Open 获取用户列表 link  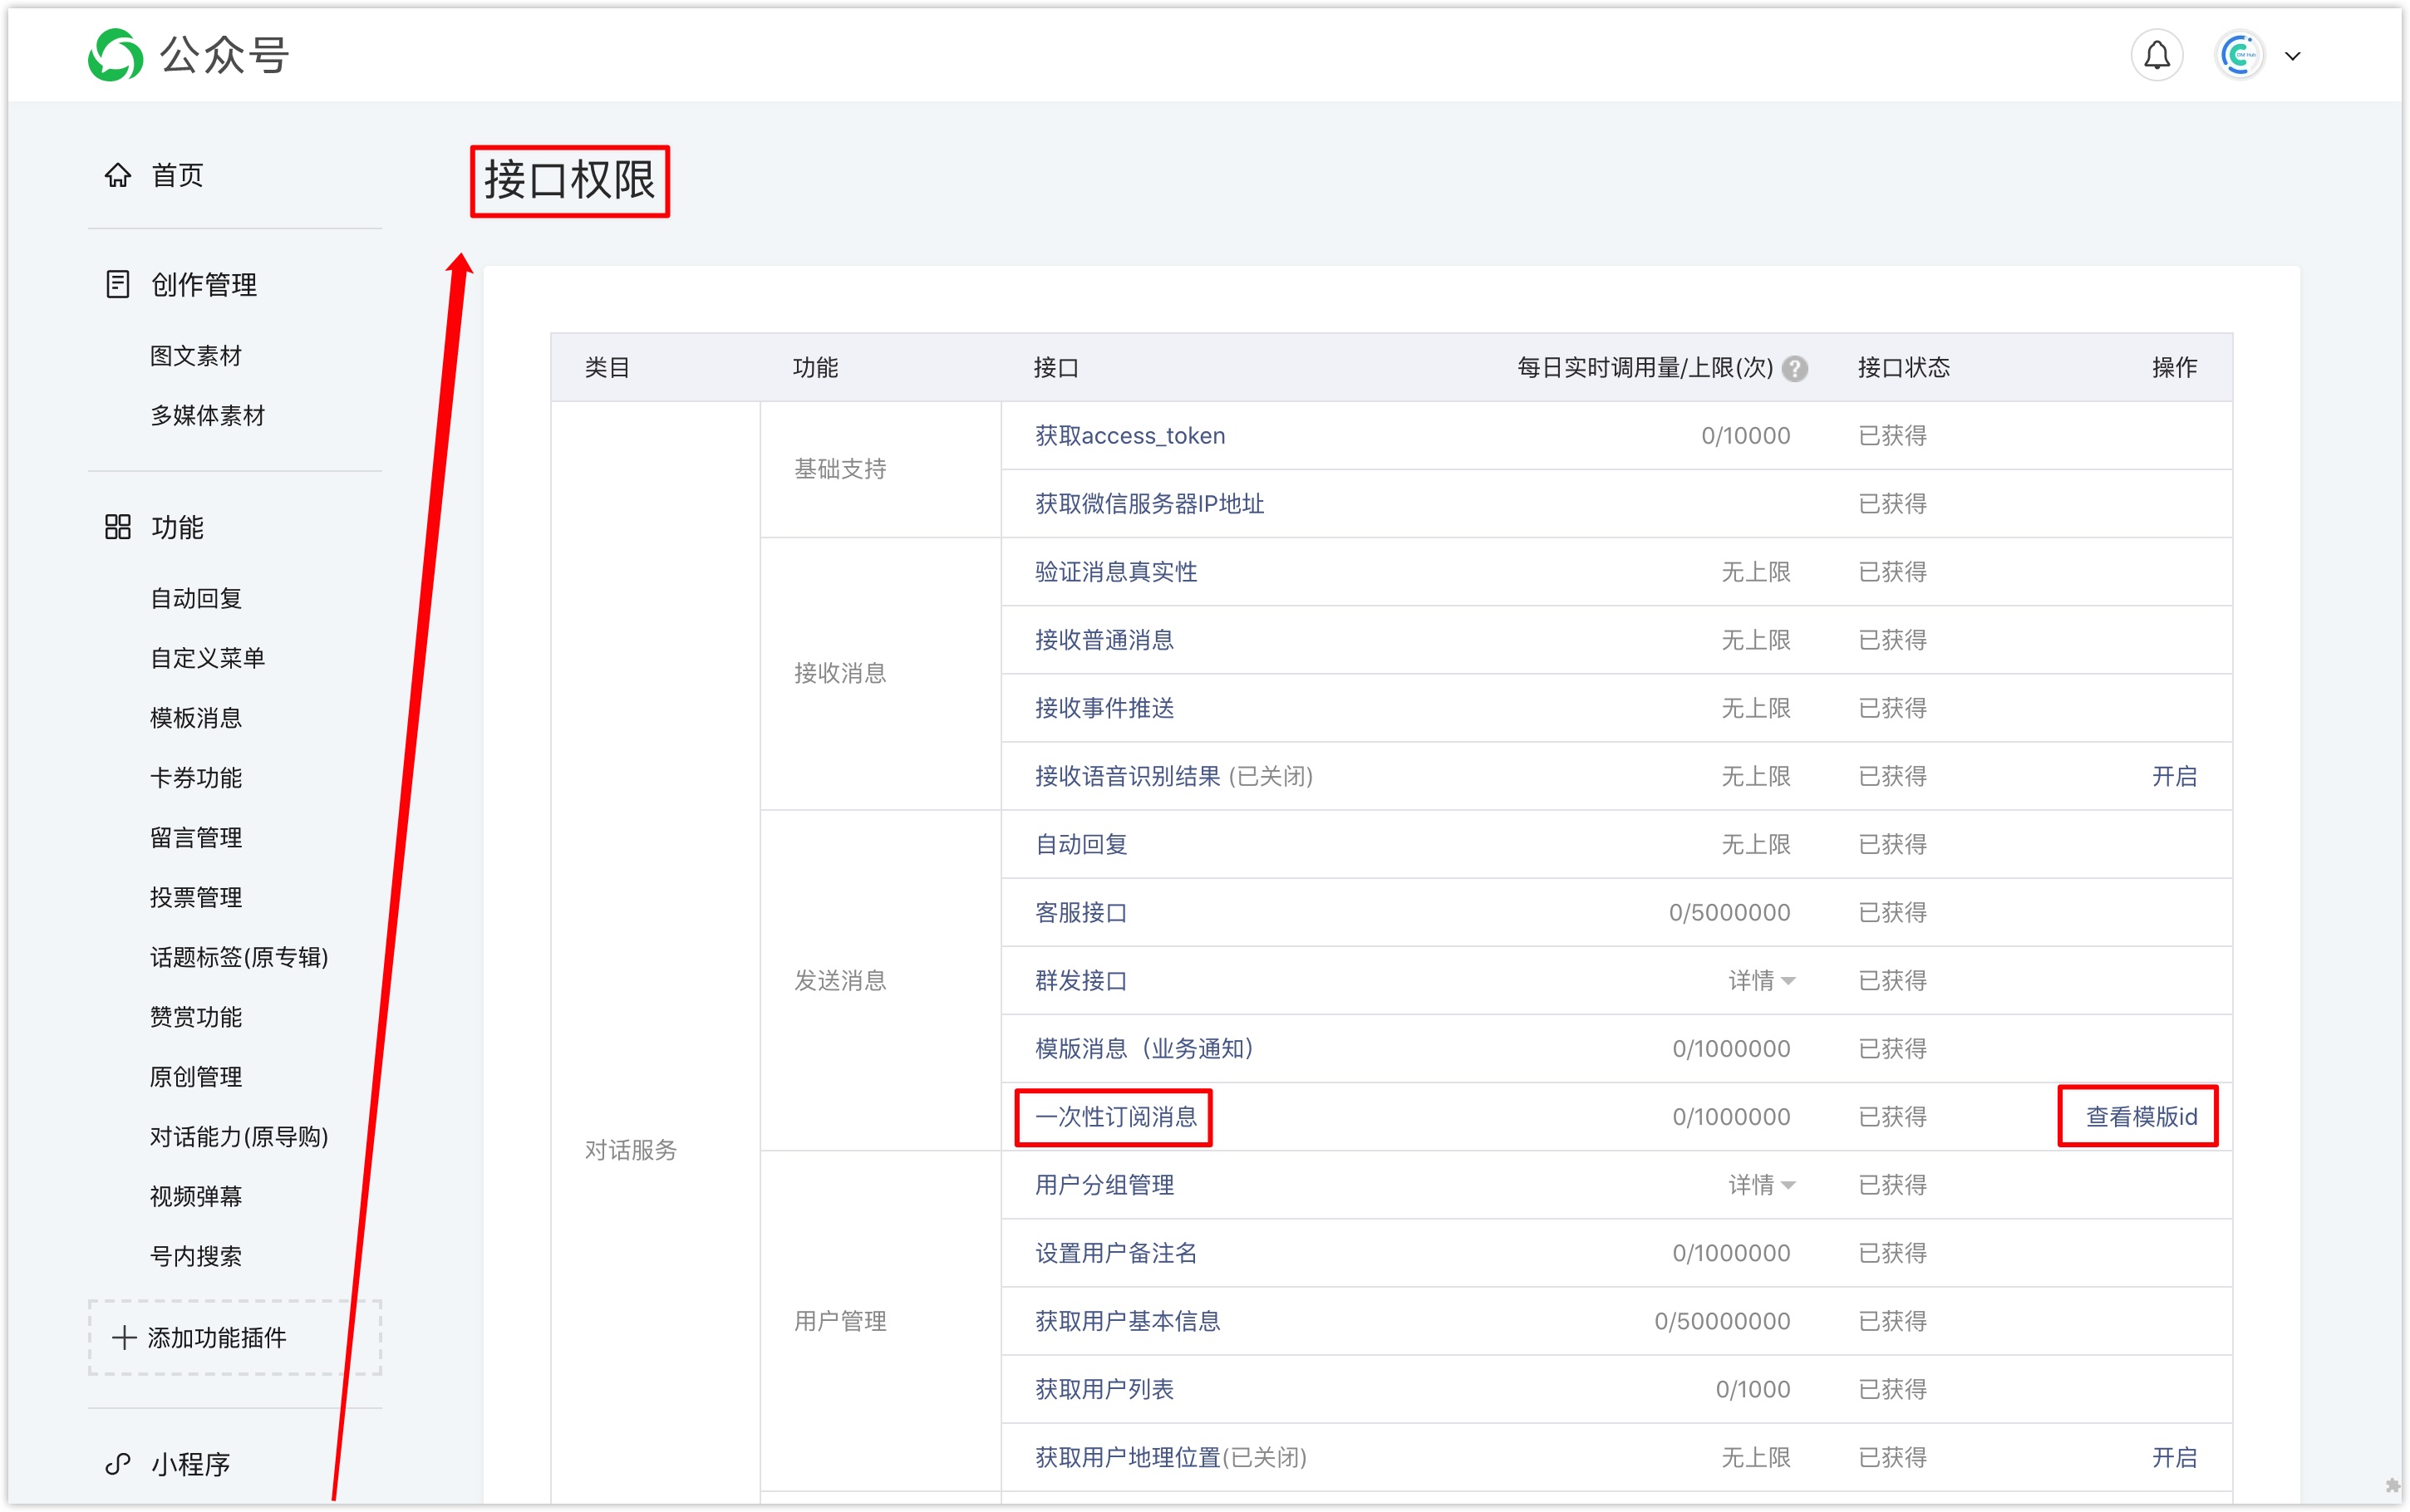[1104, 1389]
